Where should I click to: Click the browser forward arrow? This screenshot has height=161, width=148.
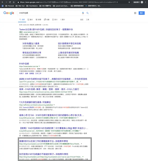(6, 2)
